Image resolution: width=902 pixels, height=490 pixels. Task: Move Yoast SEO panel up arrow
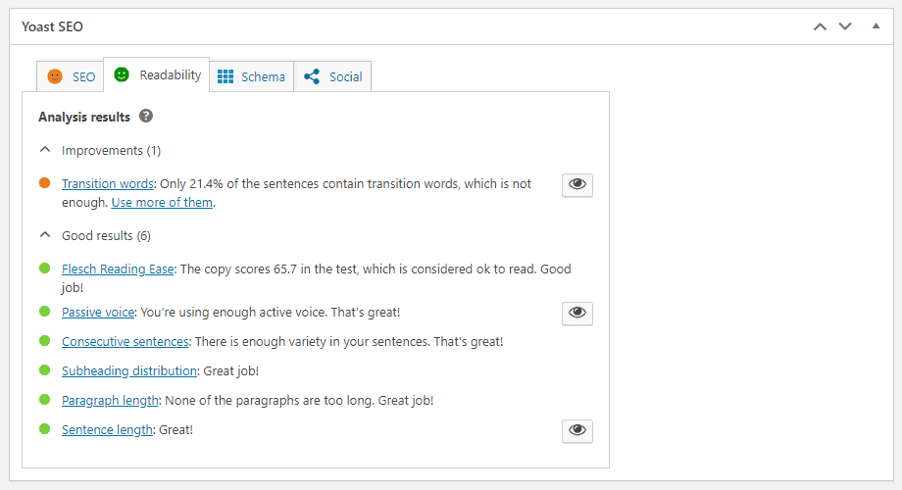point(820,26)
